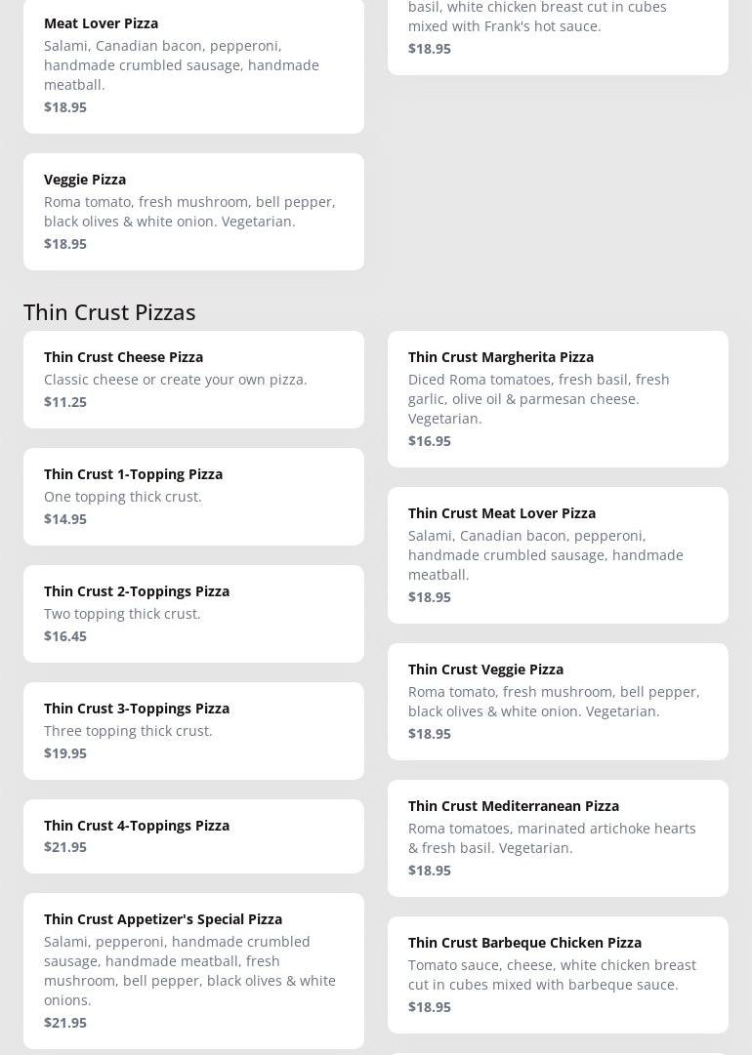Select Thin Crust 1-Topping Pizza
The height and width of the screenshot is (1055, 752).
[193, 496]
